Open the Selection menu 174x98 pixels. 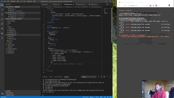coord(13,1)
